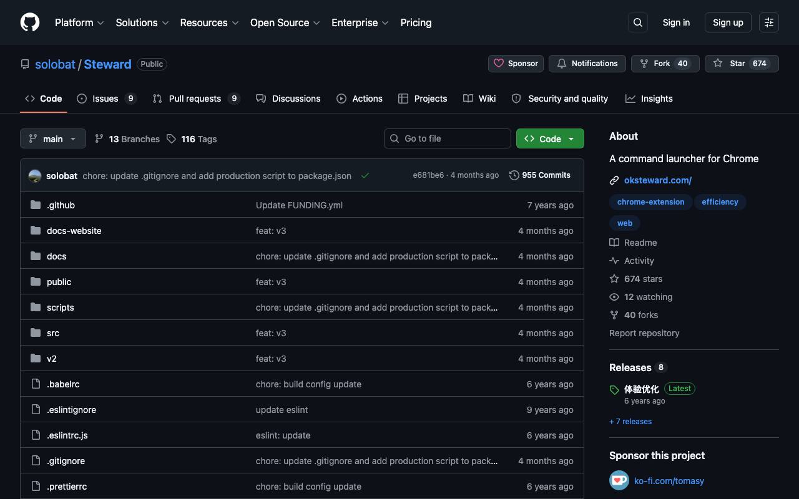799x499 pixels.
Task: Click the scripts folder icon
Action: click(36, 308)
